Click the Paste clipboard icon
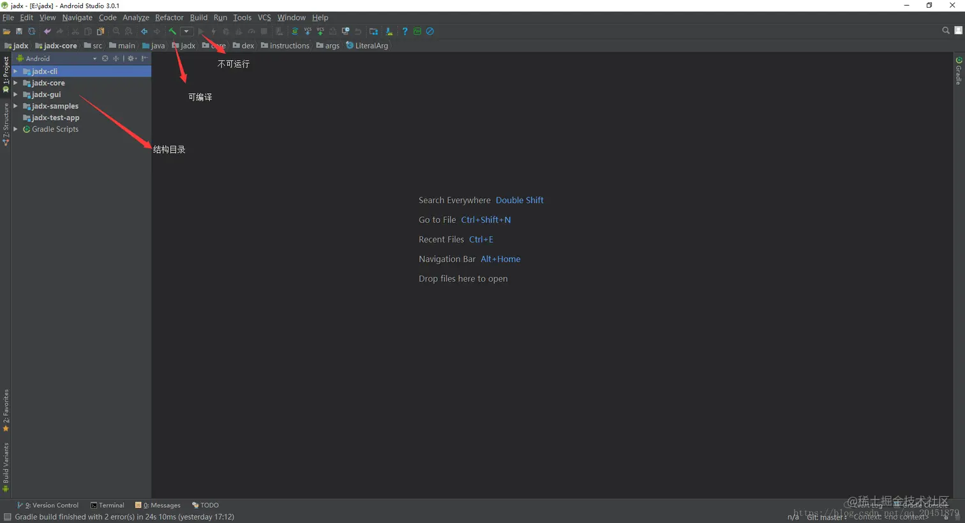 [101, 31]
